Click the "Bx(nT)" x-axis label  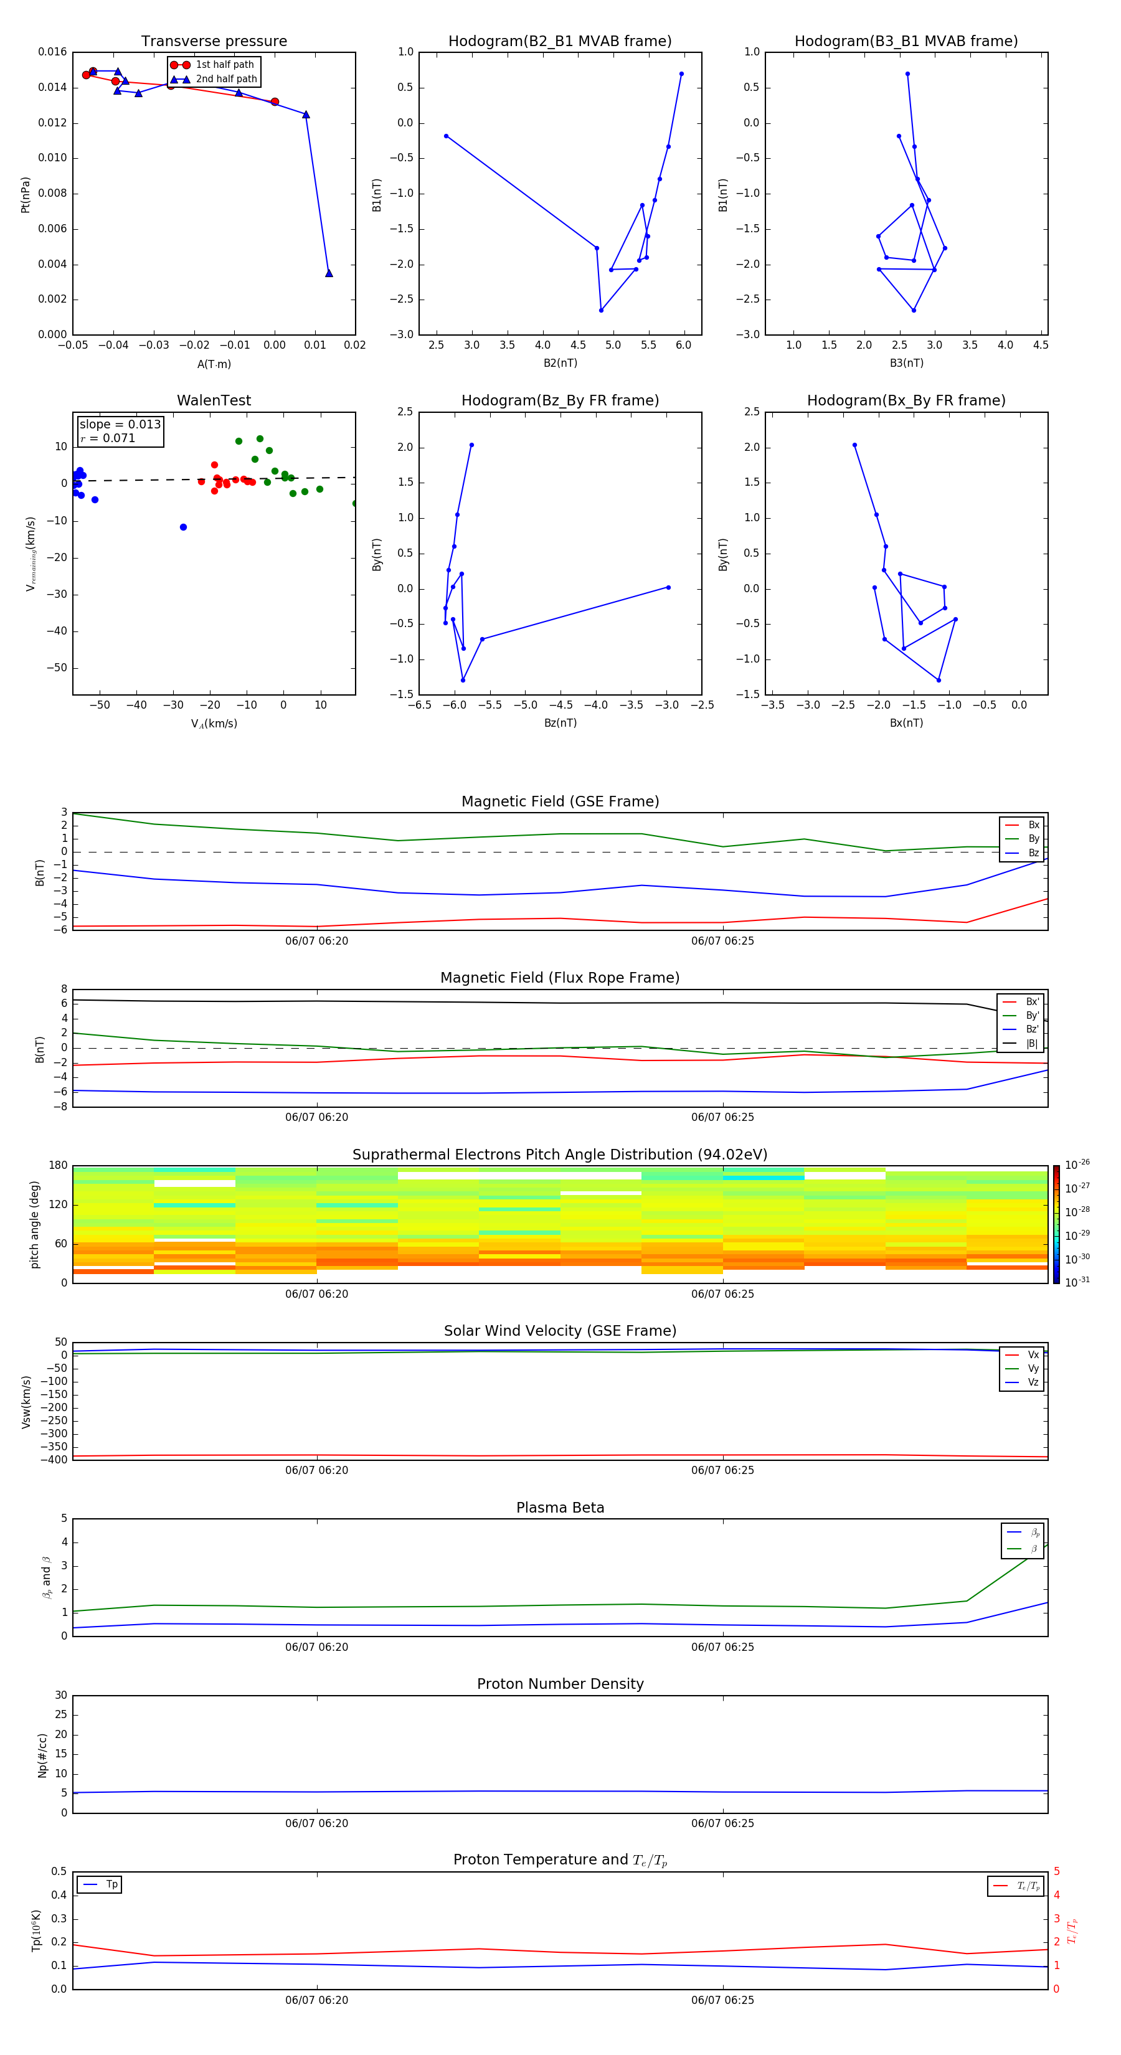906,723
